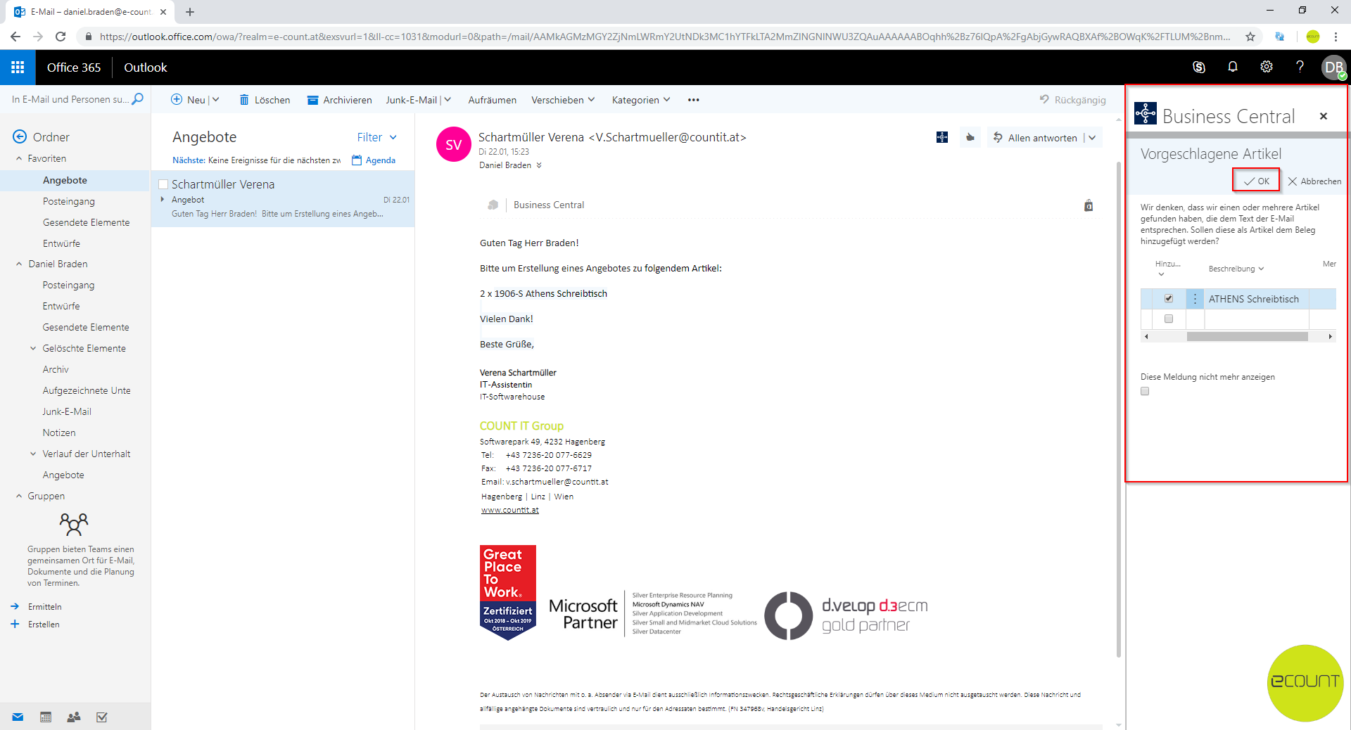Open the DB account avatar

1334,68
